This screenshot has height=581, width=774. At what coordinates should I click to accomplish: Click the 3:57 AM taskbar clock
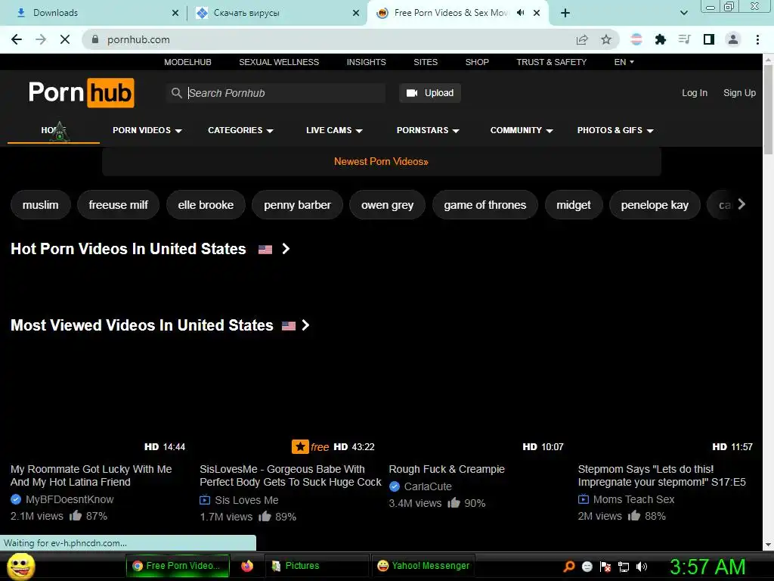pos(707,566)
